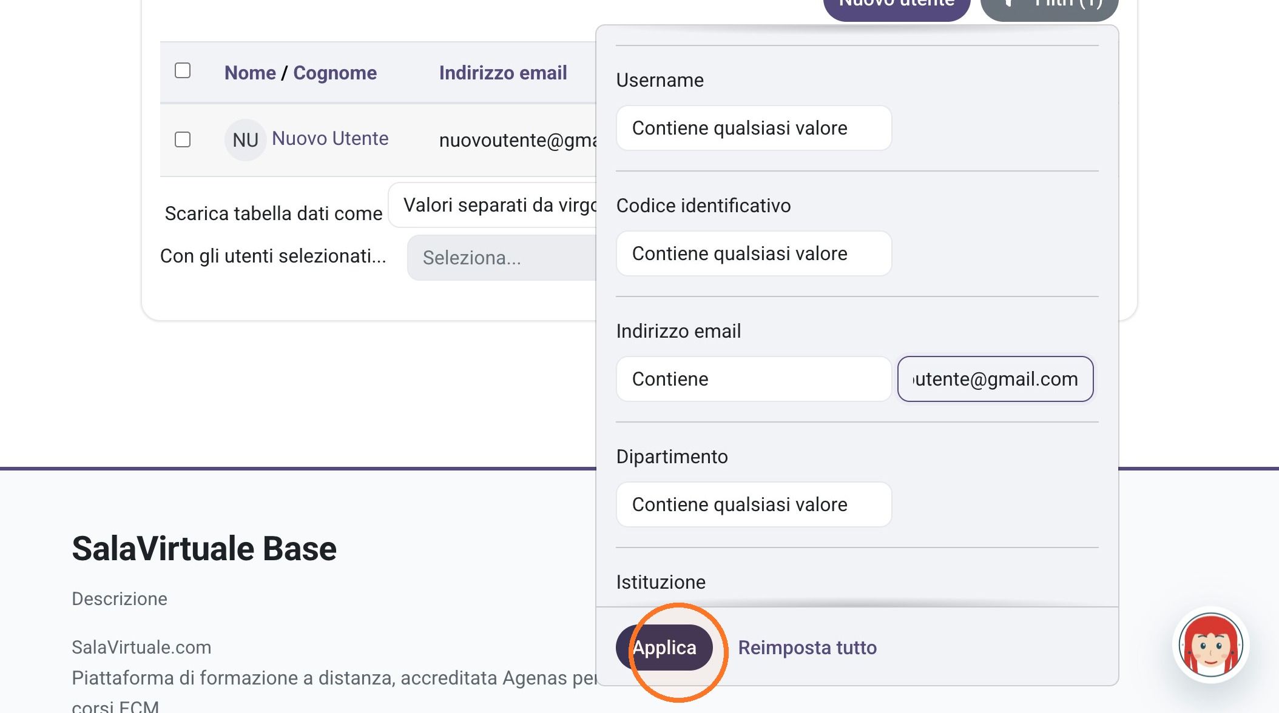Sort by Nome column header

[x=250, y=73]
